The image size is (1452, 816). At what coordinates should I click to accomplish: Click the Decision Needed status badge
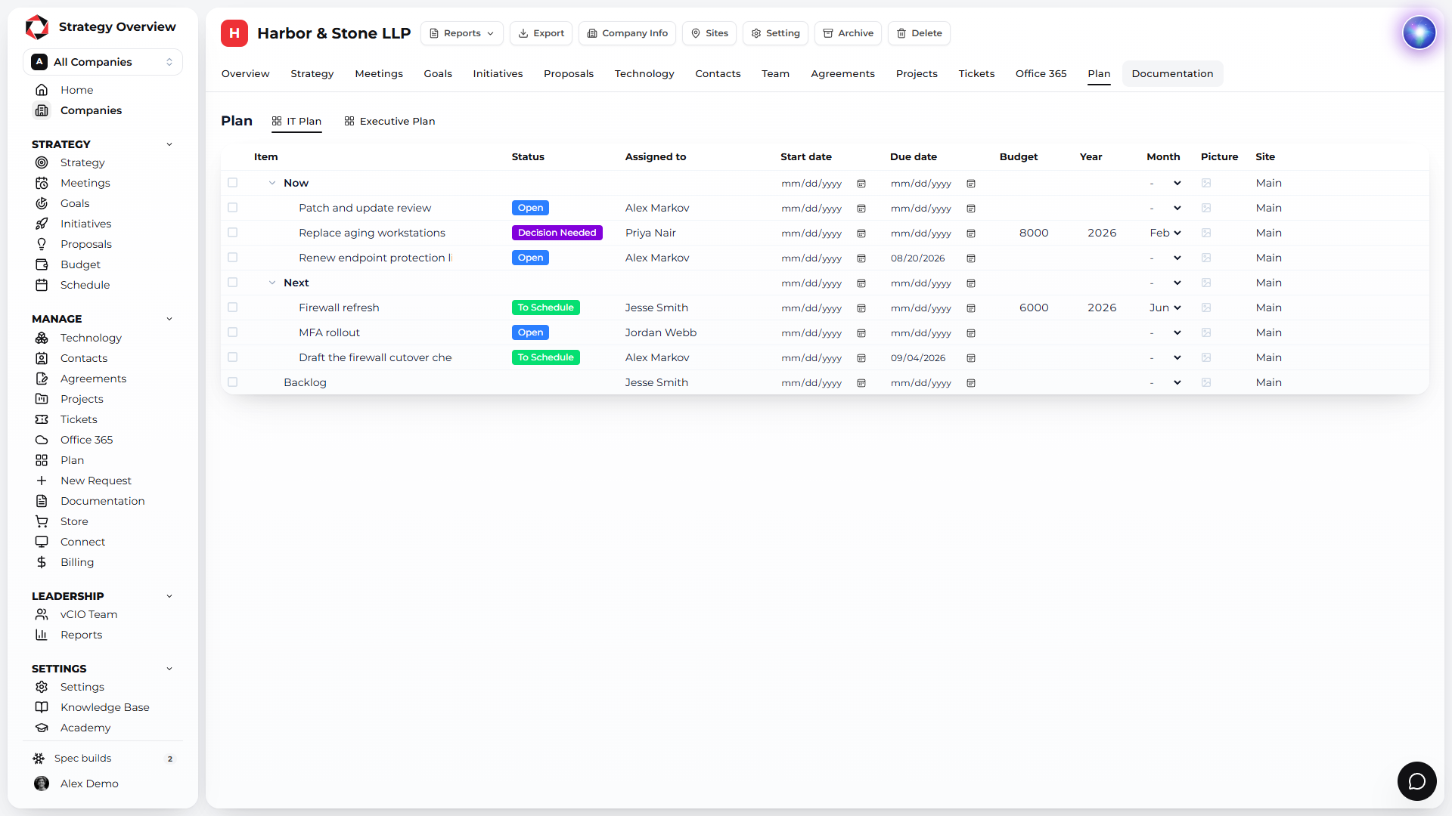coord(557,233)
